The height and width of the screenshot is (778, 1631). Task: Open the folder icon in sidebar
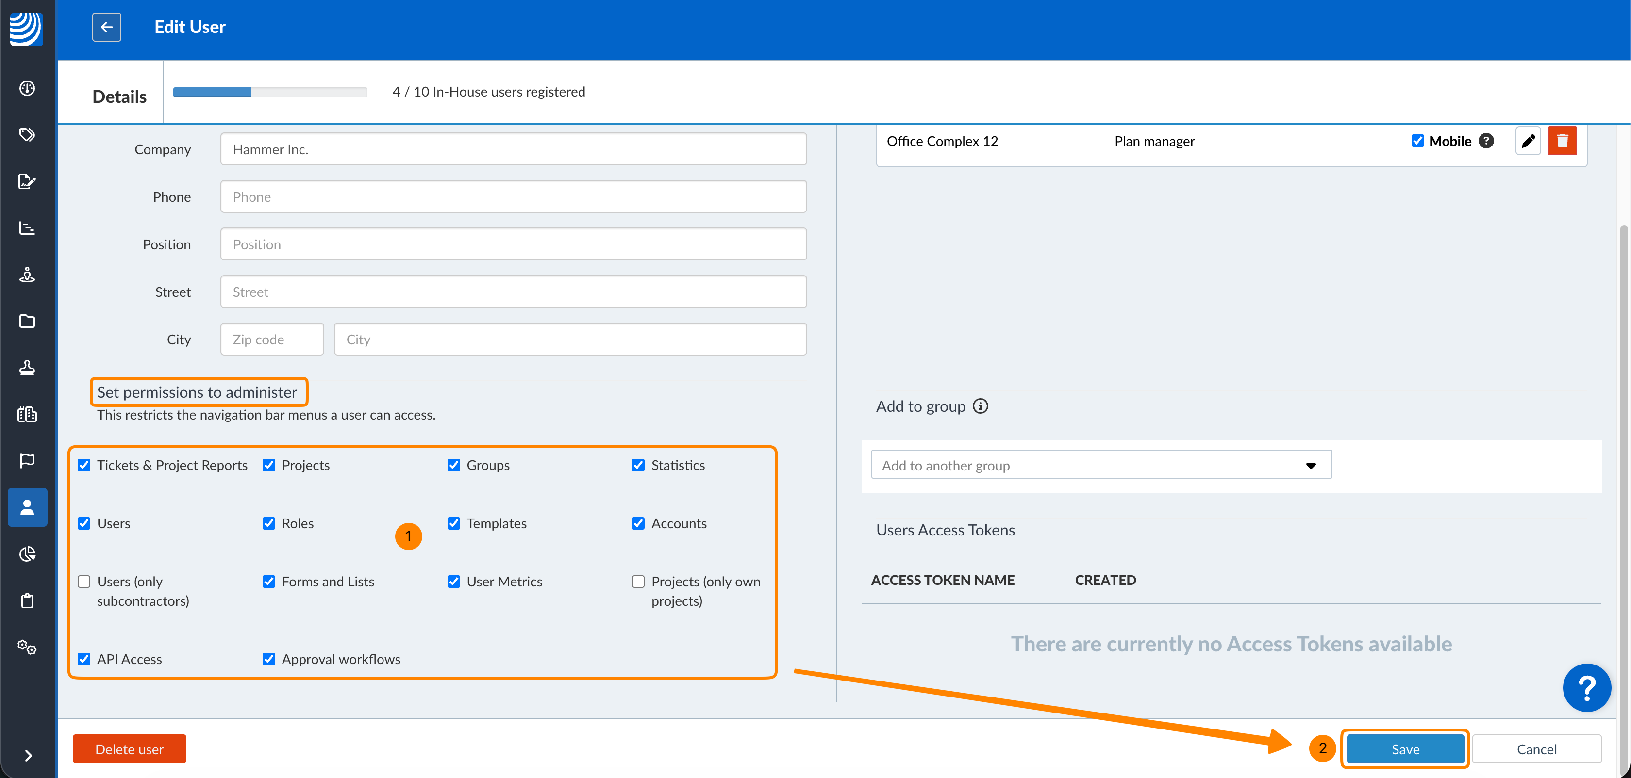pyautogui.click(x=27, y=321)
